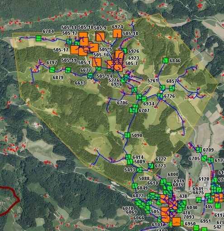This screenshot has height=231, width=224.
Task: Select the green marker labeled 6414
Action: click(128, 157)
